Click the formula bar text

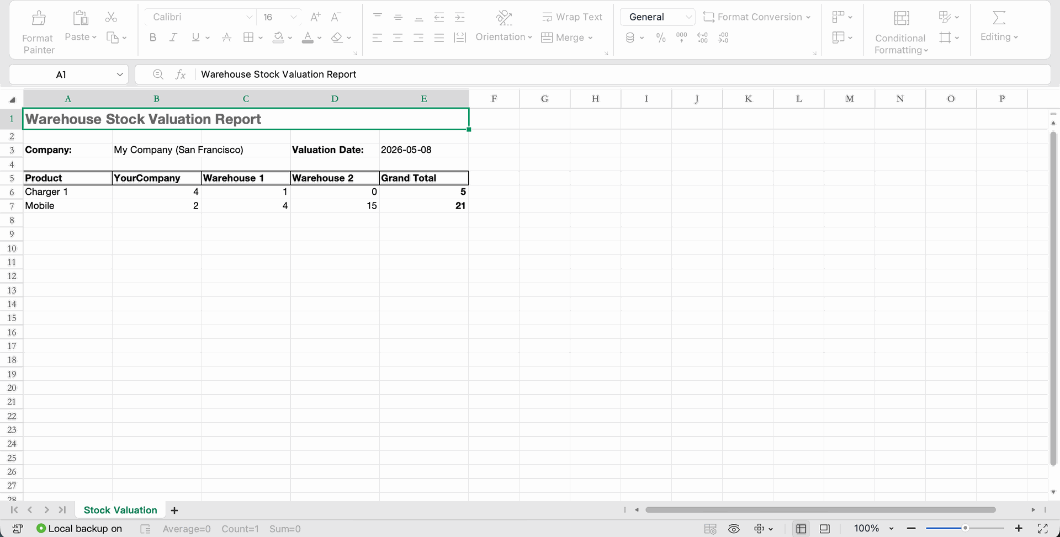pyautogui.click(x=278, y=75)
